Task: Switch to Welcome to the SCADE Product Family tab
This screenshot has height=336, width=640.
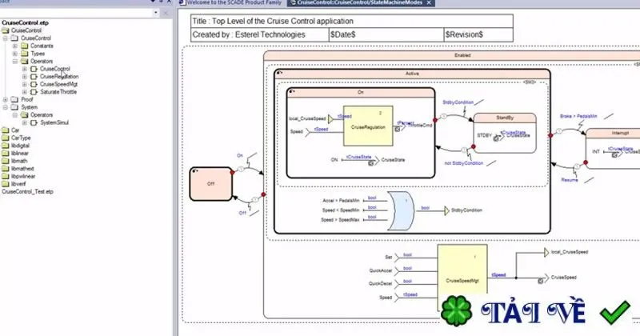Action: (x=230, y=3)
